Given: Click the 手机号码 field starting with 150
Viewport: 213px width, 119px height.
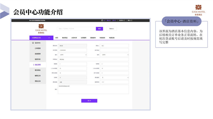Looking at the screenshot, I should point(72,50).
